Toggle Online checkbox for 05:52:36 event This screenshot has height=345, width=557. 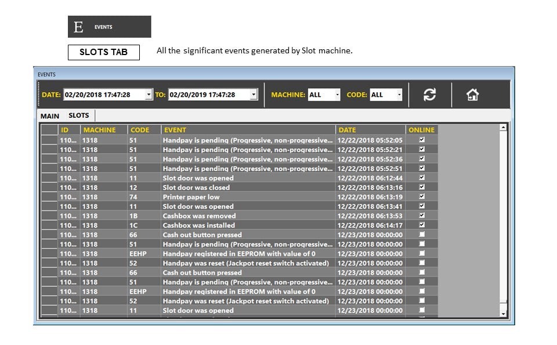(x=422, y=159)
